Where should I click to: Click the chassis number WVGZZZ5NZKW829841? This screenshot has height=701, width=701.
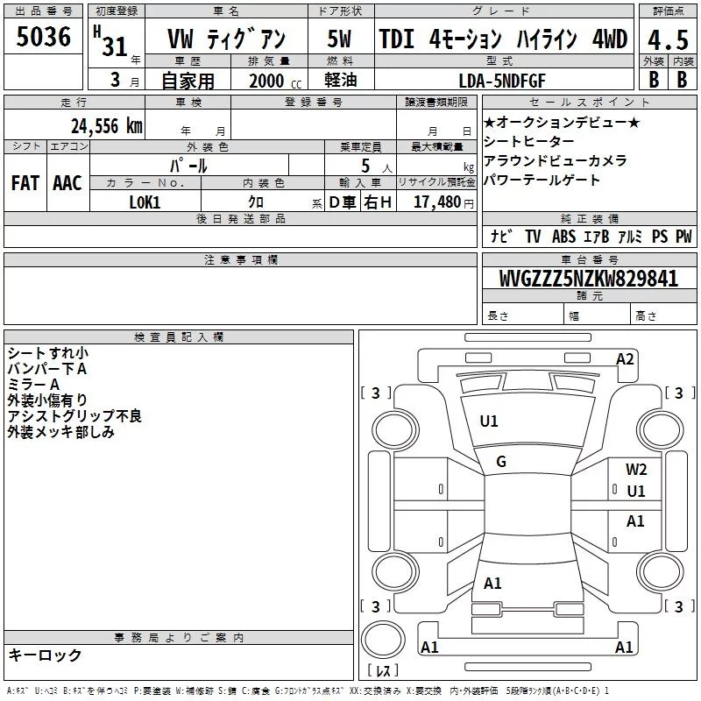[x=588, y=279]
